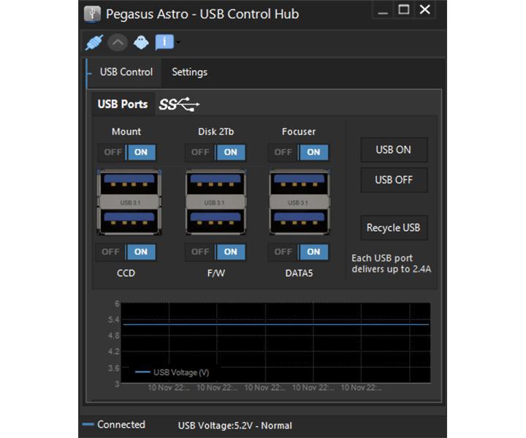The height and width of the screenshot is (438, 526).
Task: Toggle the Focuser port power switch
Action: click(x=298, y=152)
